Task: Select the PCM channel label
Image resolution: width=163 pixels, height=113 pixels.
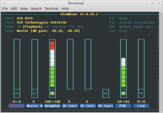Action: click(x=123, y=106)
